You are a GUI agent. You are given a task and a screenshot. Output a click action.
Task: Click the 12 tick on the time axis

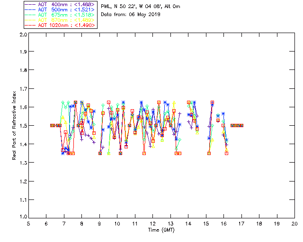(153, 223)
